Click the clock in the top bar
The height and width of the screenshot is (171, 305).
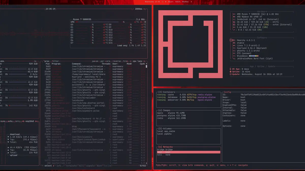point(152,2)
